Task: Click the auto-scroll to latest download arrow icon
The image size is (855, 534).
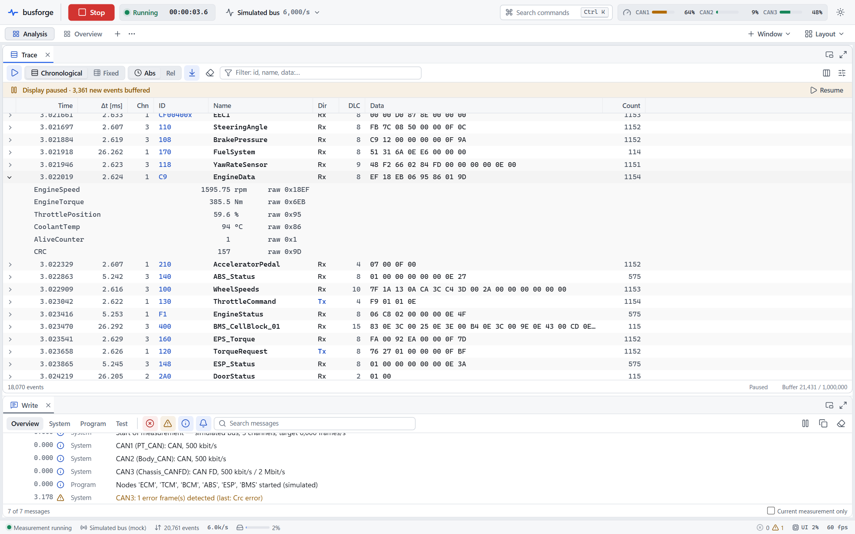Action: pos(192,73)
